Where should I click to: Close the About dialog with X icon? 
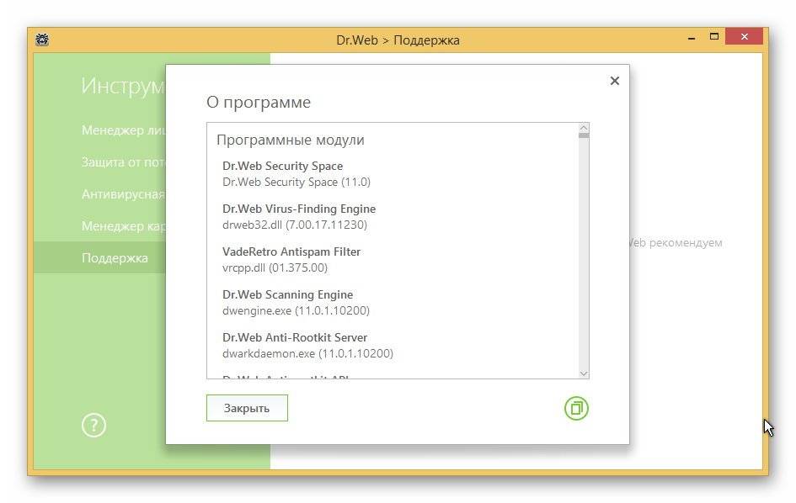[x=614, y=81]
